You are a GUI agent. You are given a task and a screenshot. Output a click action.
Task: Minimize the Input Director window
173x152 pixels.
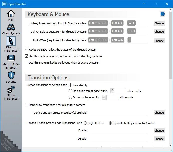tap(144, 4)
